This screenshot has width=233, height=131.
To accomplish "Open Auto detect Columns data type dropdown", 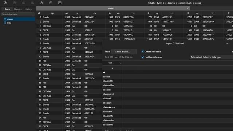I will 211,57.
